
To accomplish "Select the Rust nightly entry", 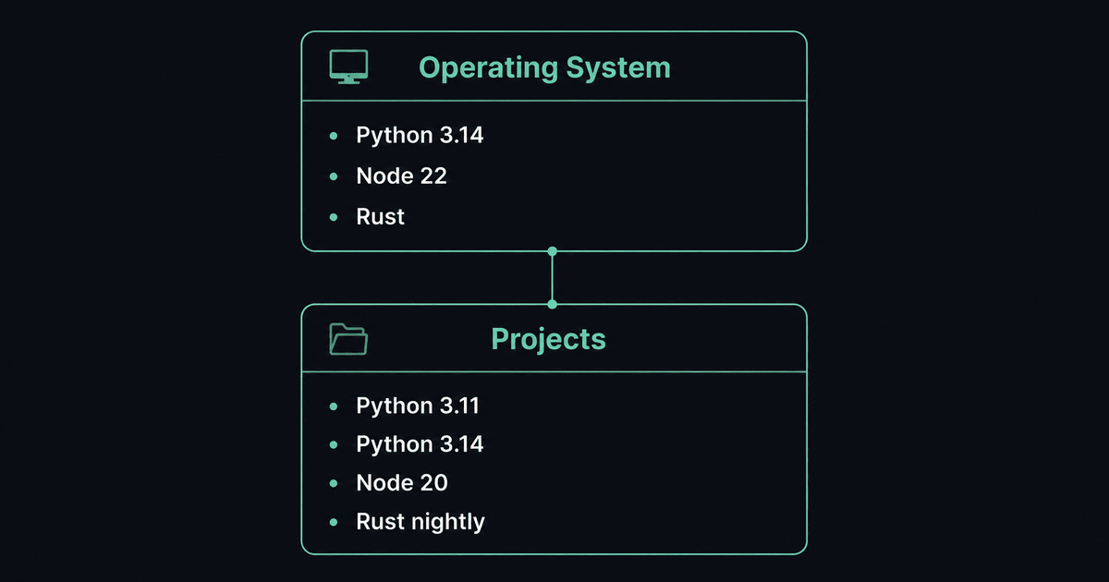I will [x=420, y=522].
